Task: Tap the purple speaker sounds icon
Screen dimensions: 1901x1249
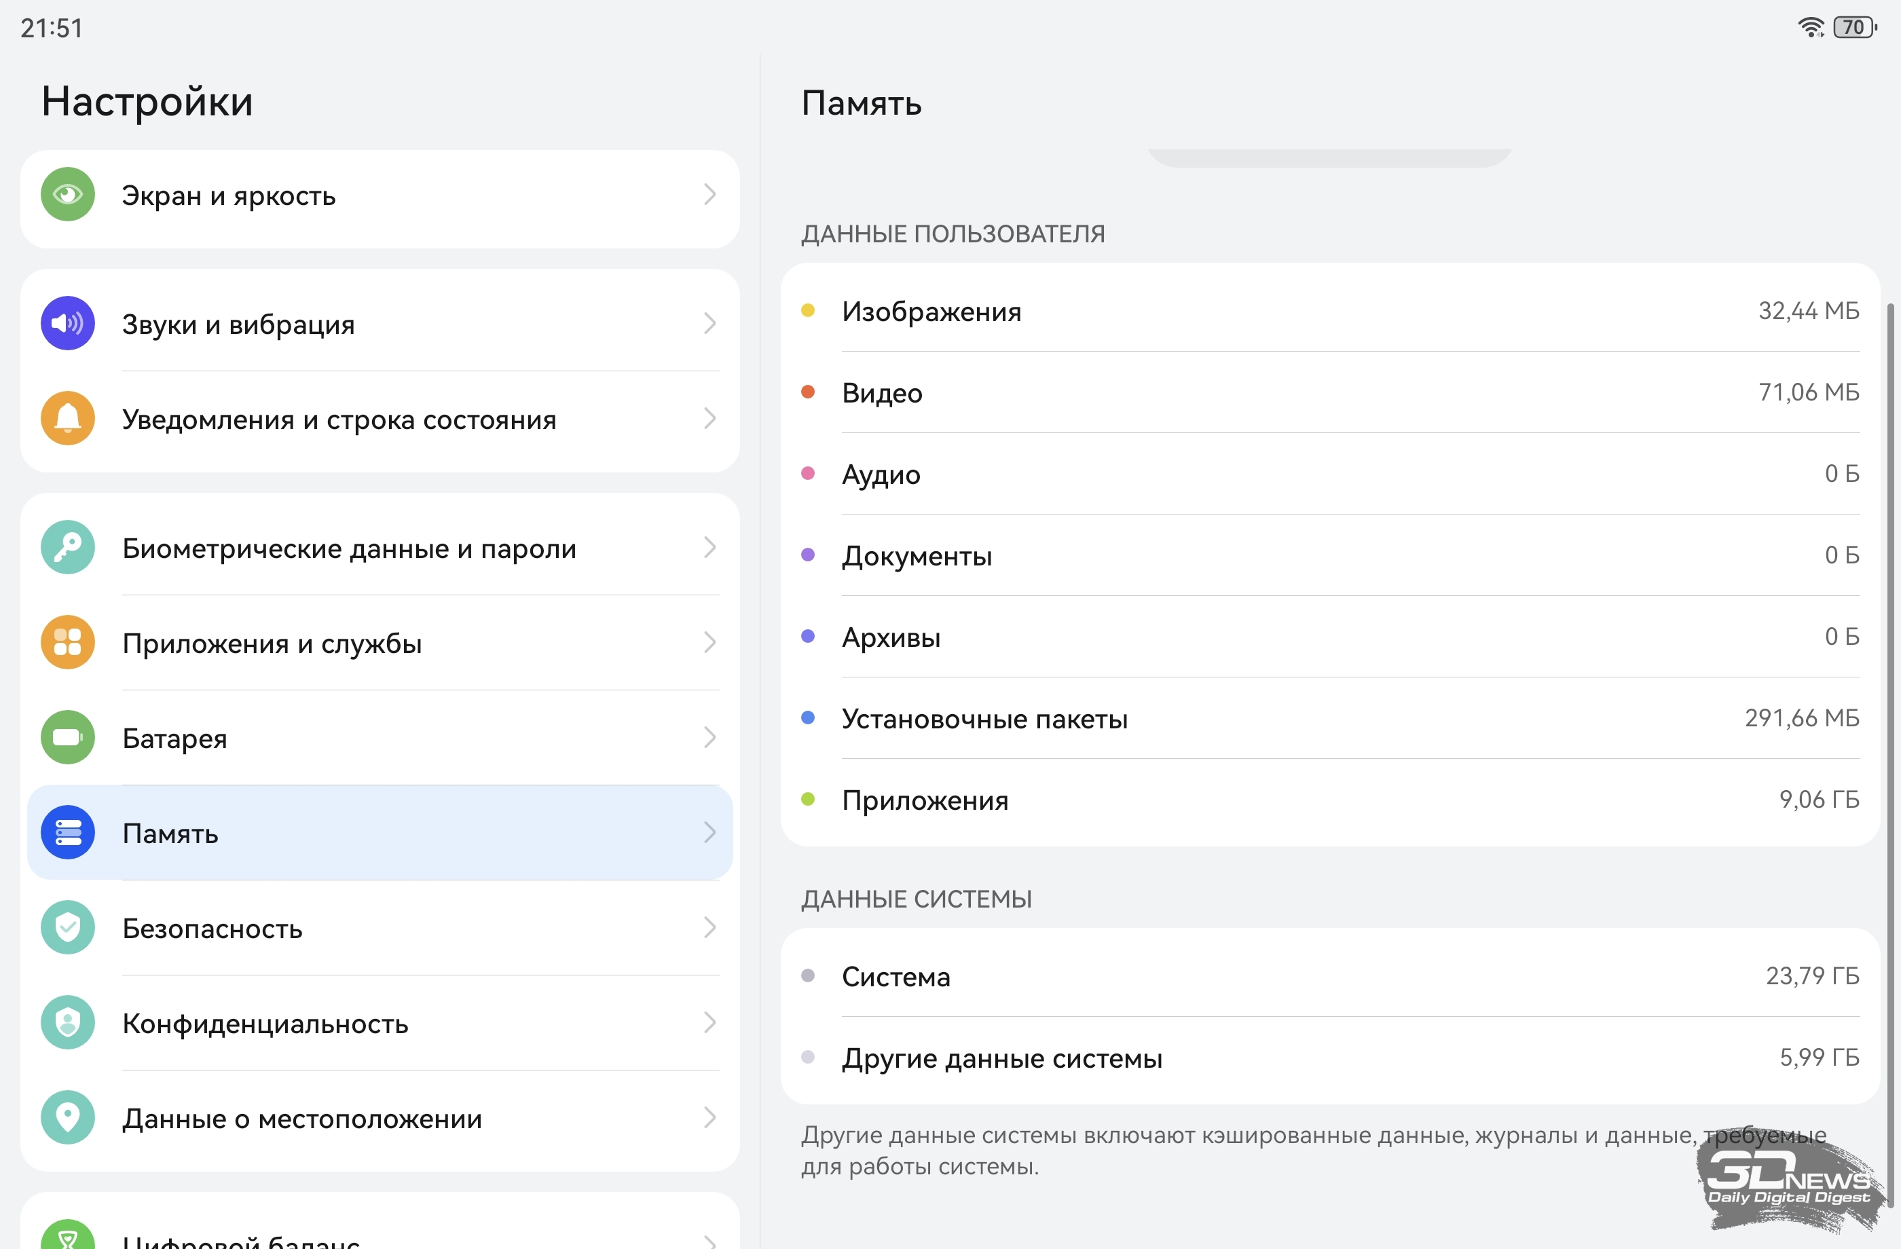Action: click(68, 323)
